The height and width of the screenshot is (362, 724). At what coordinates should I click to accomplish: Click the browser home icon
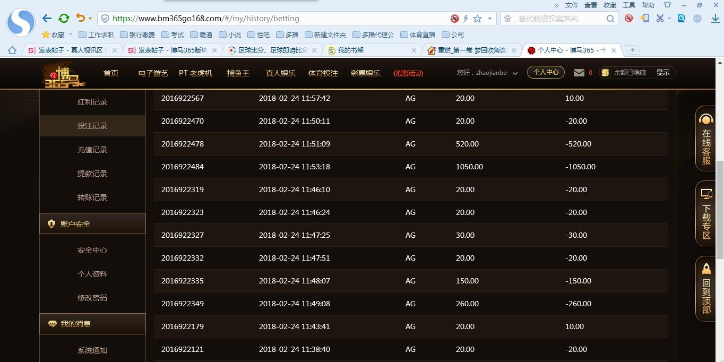pos(12,50)
